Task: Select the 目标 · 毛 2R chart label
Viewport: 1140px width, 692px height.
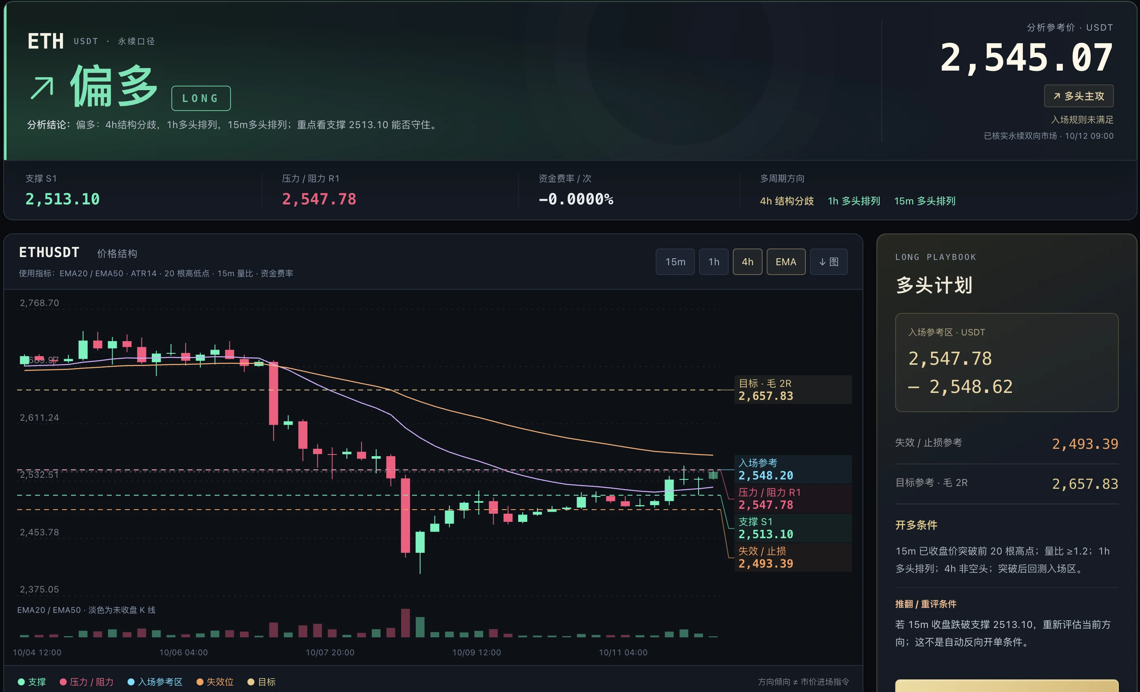Action: click(x=792, y=390)
